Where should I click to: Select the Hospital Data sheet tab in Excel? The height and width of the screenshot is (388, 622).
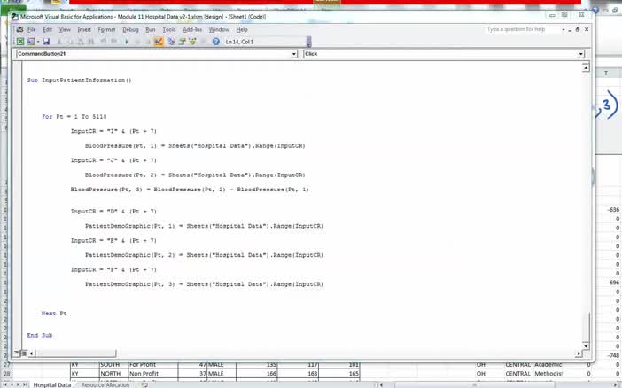51,384
